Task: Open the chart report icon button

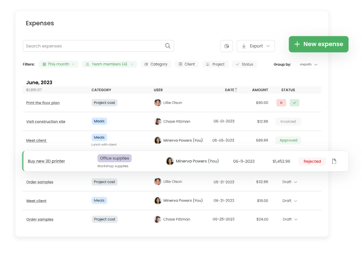Action: point(226,46)
